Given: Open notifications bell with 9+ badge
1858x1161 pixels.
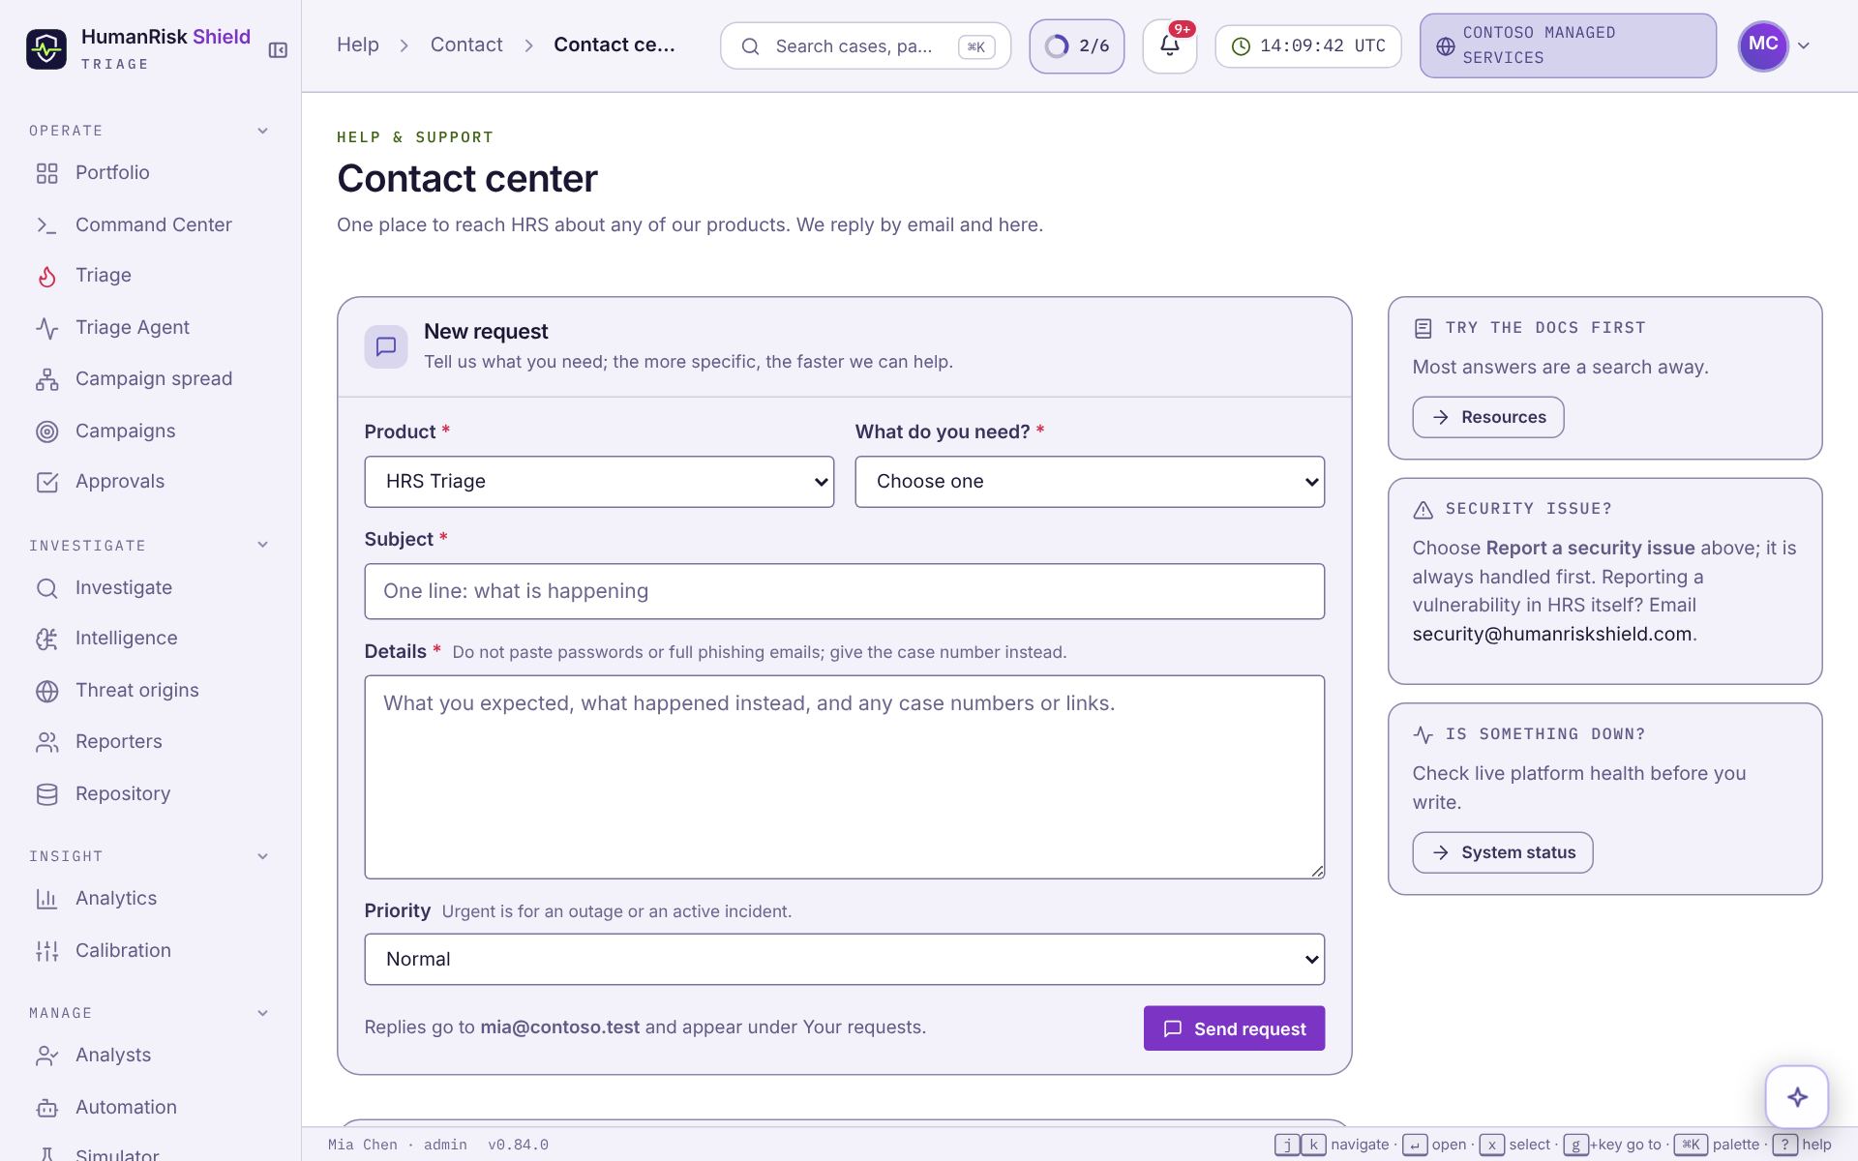Looking at the screenshot, I should (x=1169, y=45).
